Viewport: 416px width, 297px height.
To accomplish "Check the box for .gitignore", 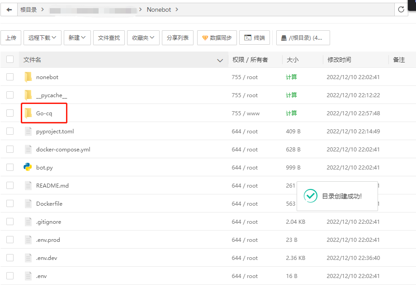I will [x=10, y=222].
